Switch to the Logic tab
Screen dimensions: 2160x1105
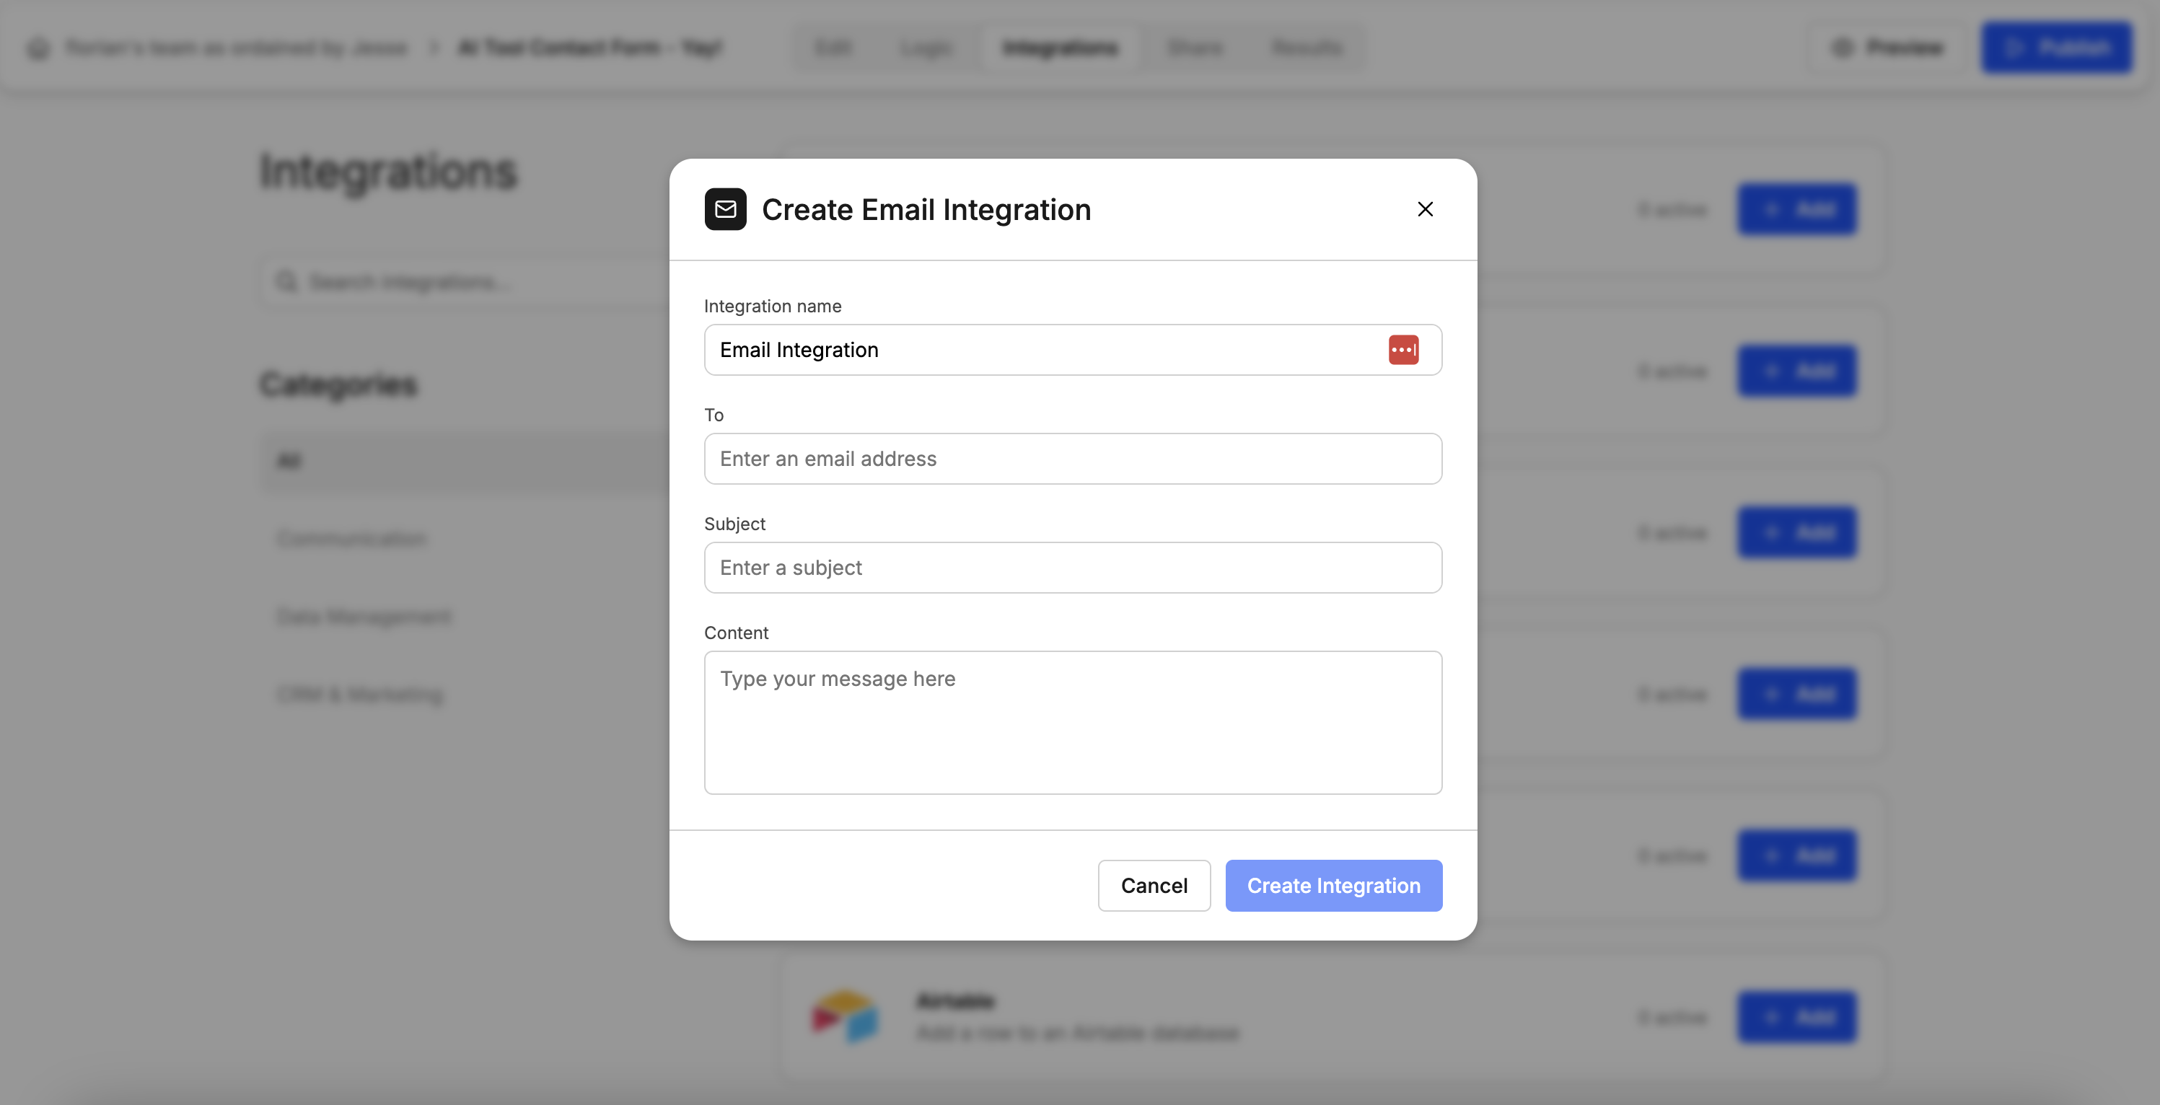(926, 48)
